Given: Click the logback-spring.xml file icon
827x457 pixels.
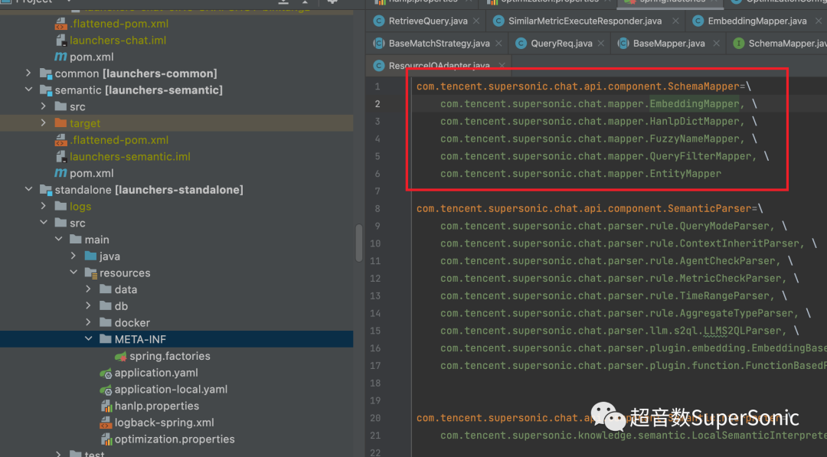Looking at the screenshot, I should 106,423.
